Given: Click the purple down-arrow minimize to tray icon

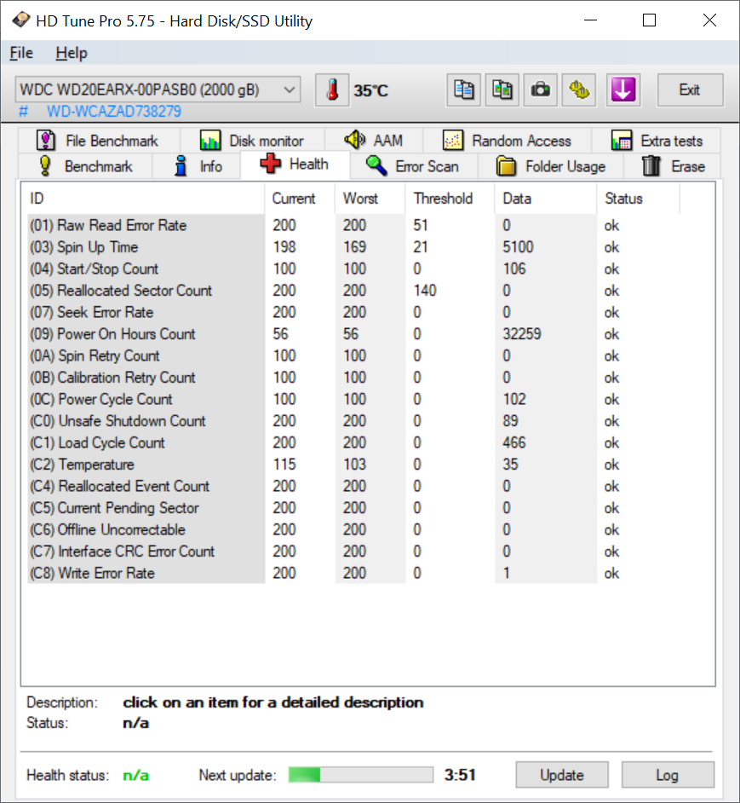Looking at the screenshot, I should pos(623,90).
